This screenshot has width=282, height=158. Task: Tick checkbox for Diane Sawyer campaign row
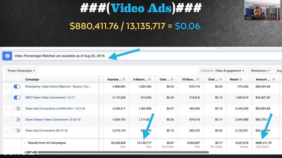tap(7, 119)
